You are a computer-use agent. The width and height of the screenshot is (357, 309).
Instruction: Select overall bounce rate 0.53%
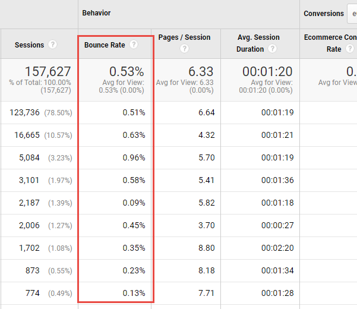coord(127,71)
